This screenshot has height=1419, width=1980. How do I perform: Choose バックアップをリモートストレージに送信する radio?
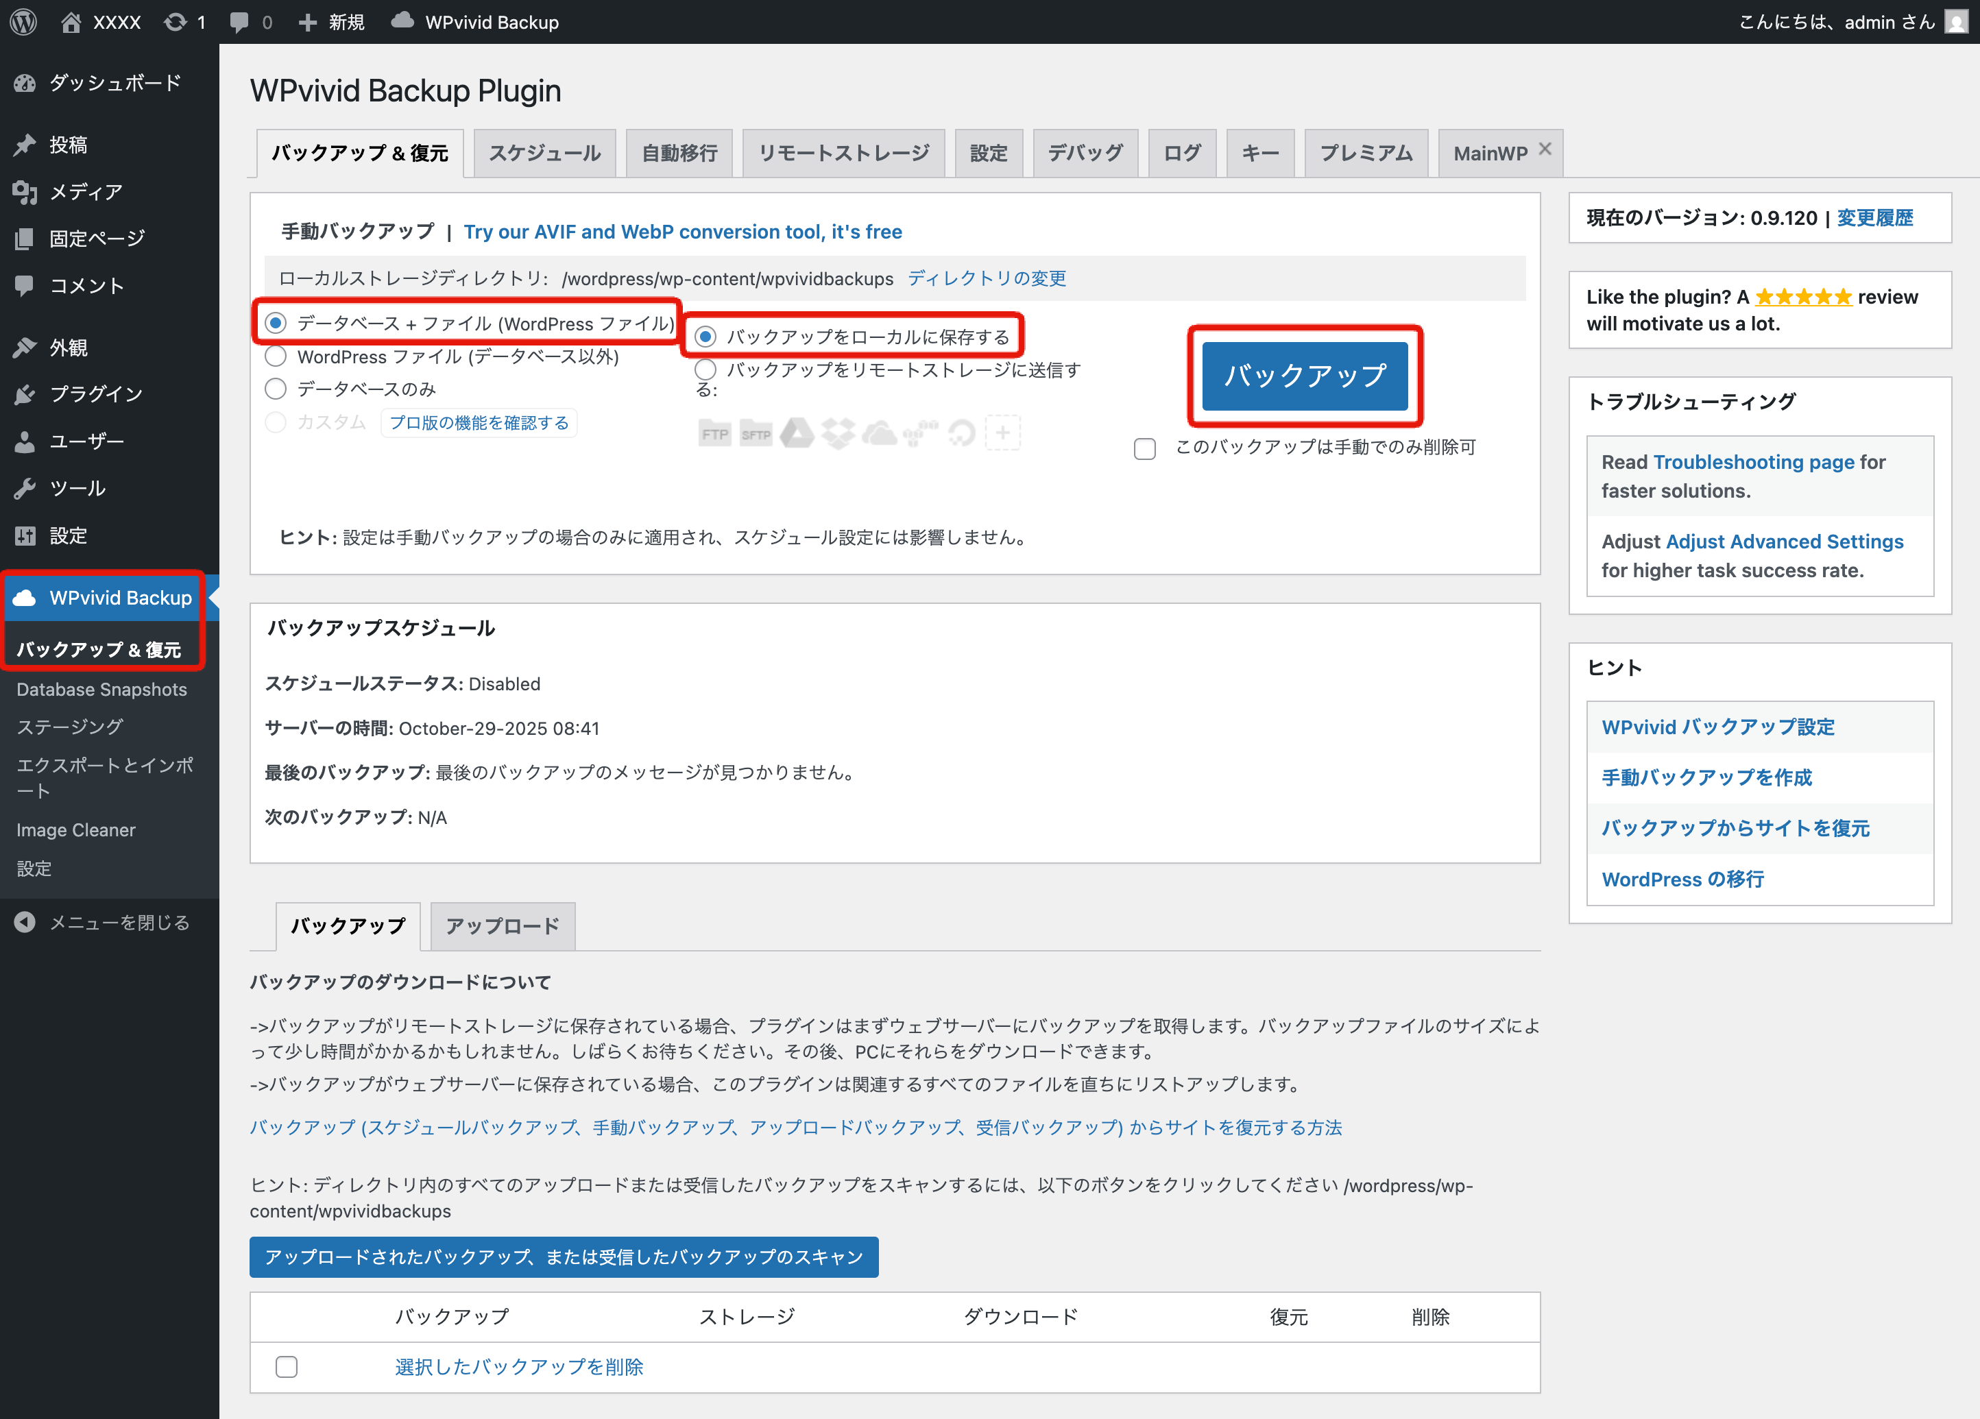(705, 370)
